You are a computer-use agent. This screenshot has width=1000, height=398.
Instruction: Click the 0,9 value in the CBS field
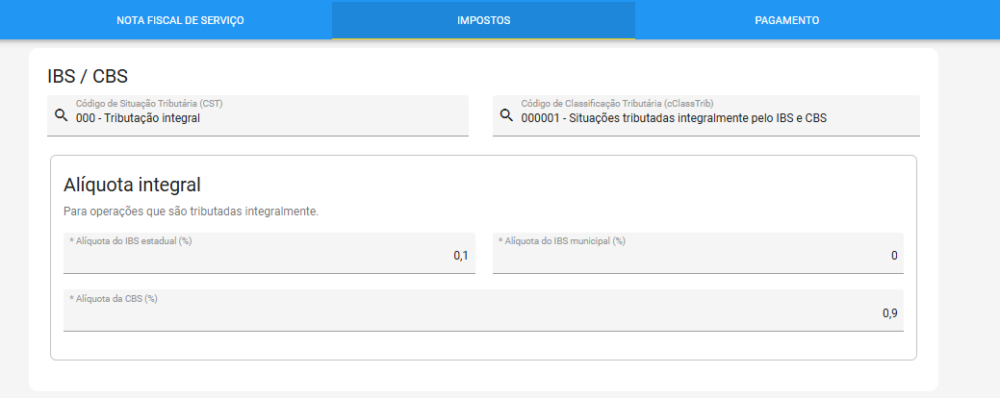tap(889, 313)
